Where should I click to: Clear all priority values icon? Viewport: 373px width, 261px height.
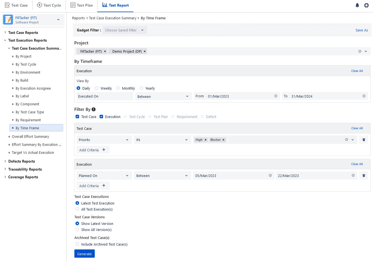[347, 139]
